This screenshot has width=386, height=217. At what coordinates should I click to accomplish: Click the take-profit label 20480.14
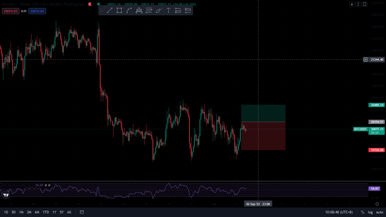377,105
